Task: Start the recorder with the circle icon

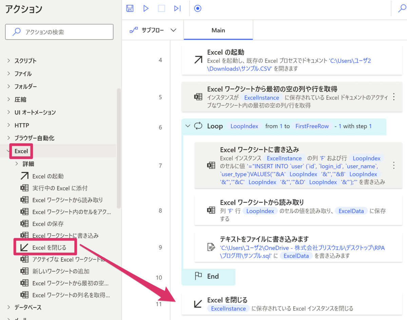Action: pyautogui.click(x=198, y=8)
